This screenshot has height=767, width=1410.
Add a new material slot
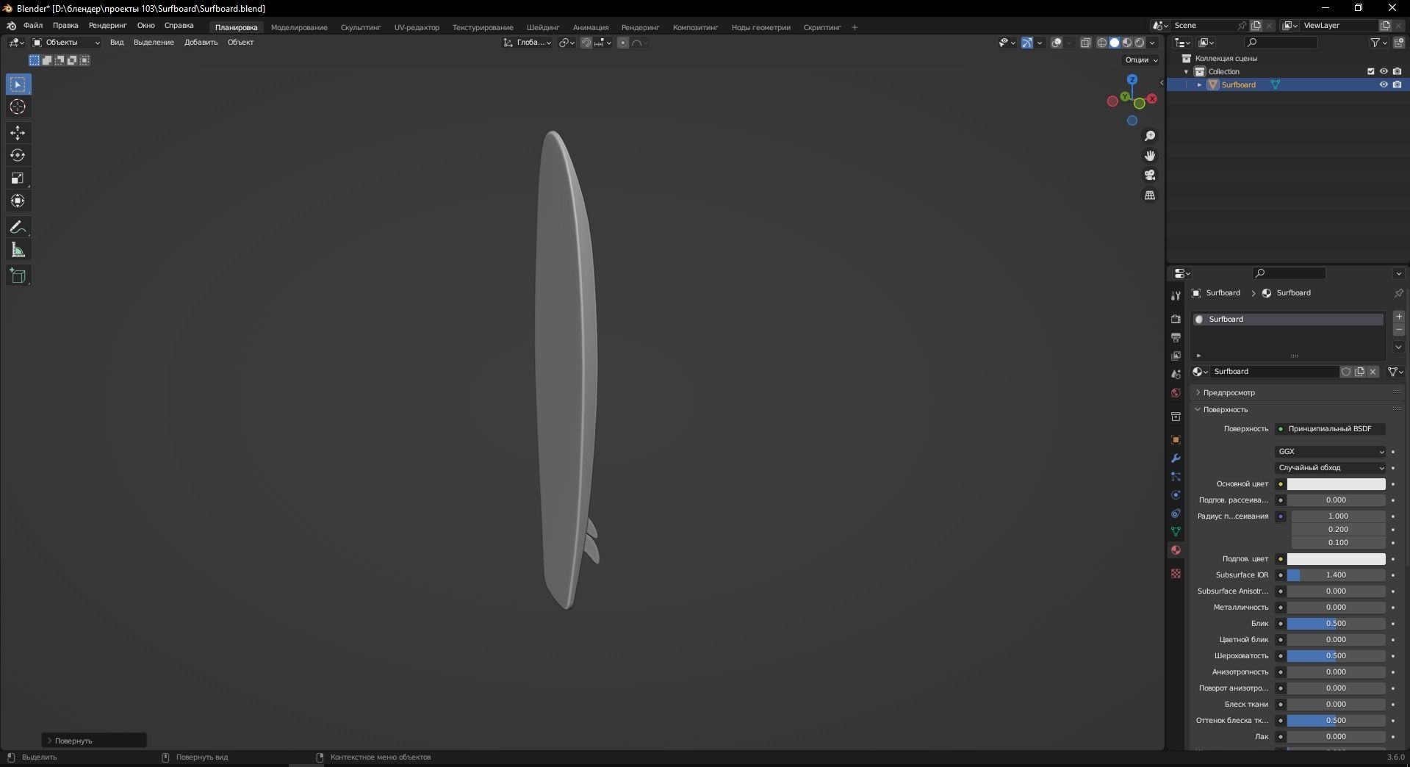(x=1399, y=317)
